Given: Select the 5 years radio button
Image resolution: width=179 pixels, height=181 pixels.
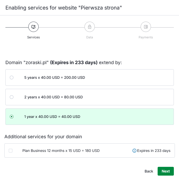Looking at the screenshot, I should [12, 77].
